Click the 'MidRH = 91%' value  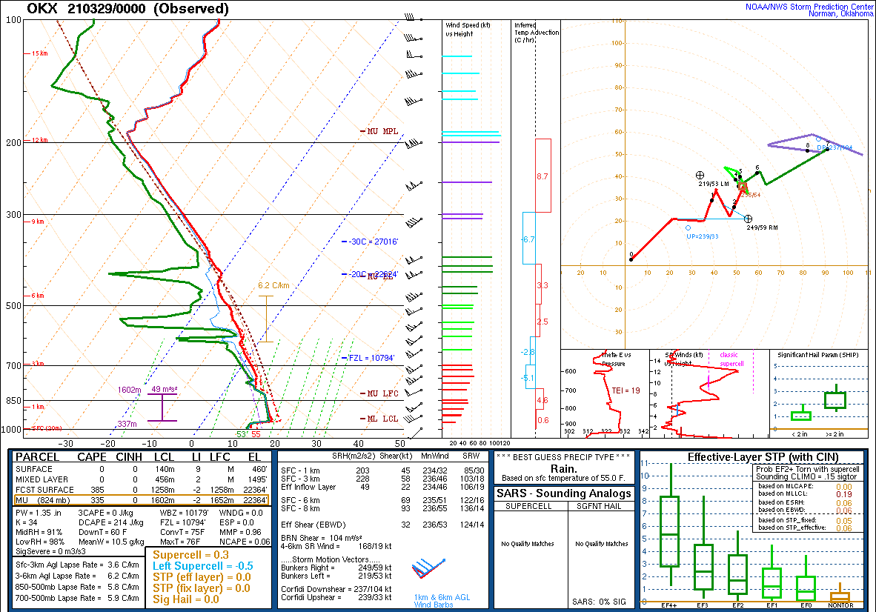point(39,532)
